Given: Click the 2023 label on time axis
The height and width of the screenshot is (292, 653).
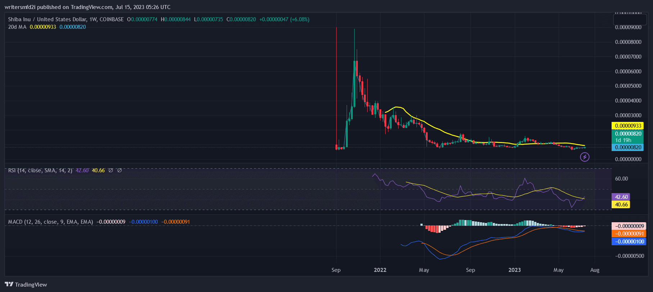Looking at the screenshot, I should tap(514, 270).
